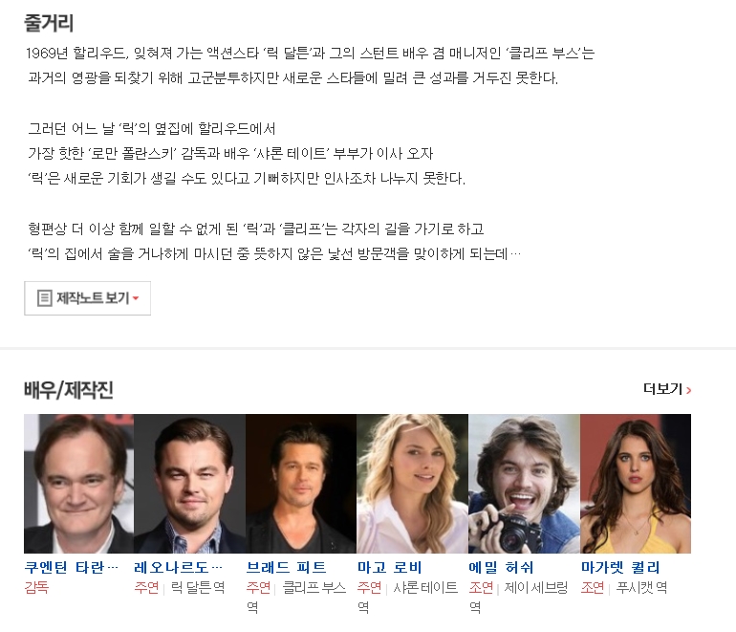The image size is (736, 632).
Task: Click the 에밀 허쉬 photo with camera
Action: click(524, 484)
